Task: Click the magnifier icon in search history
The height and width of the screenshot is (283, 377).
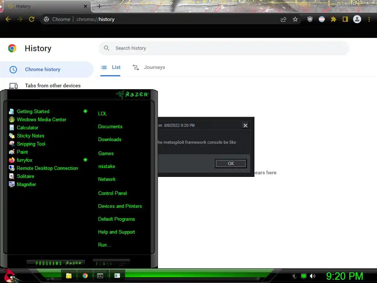Action: click(106, 48)
